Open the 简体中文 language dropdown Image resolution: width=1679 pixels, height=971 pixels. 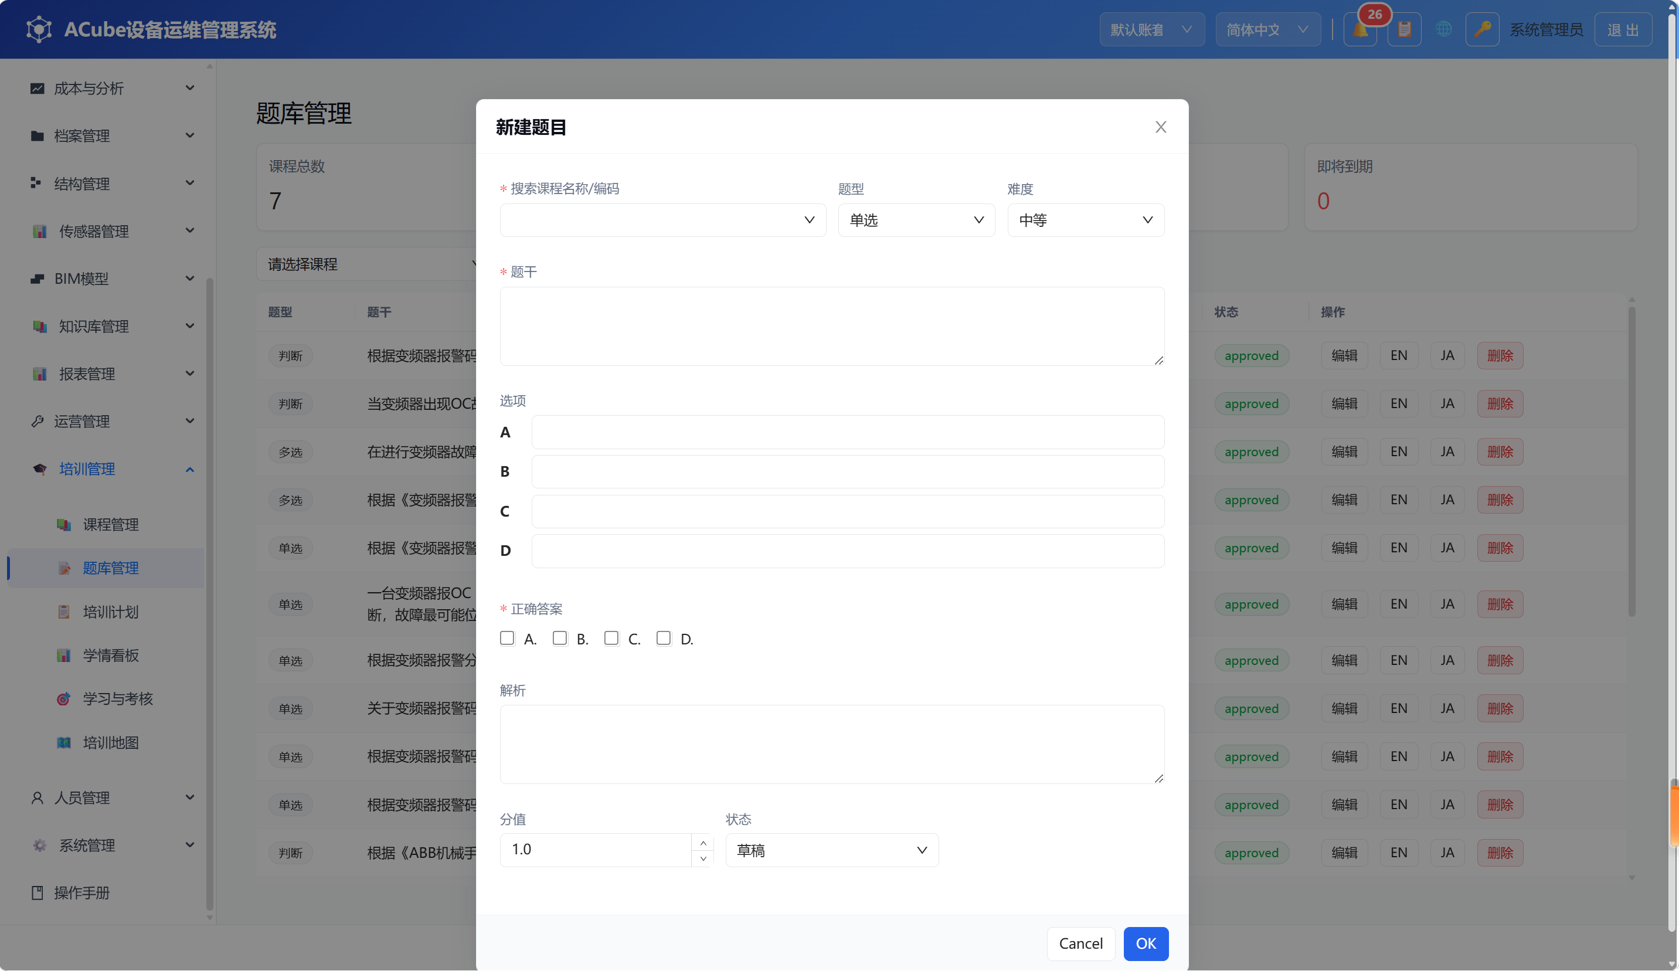point(1267,30)
